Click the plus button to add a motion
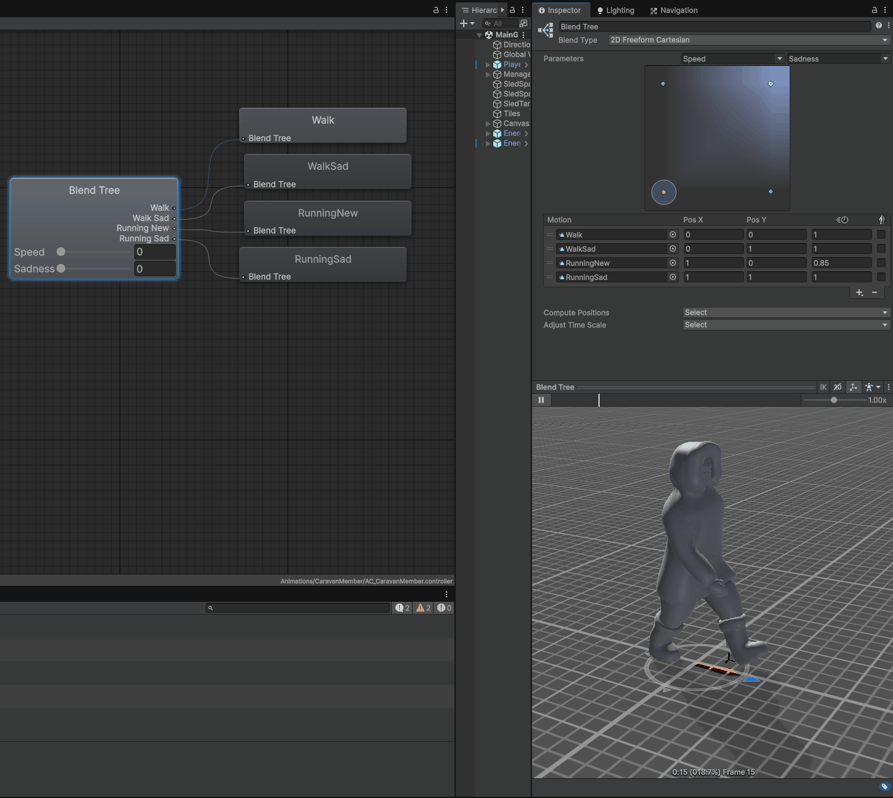This screenshot has width=893, height=798. coord(859,293)
